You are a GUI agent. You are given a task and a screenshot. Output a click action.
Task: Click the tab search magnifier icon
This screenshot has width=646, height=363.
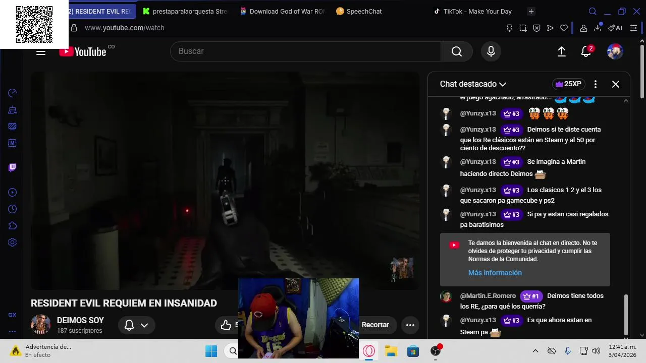point(593,11)
